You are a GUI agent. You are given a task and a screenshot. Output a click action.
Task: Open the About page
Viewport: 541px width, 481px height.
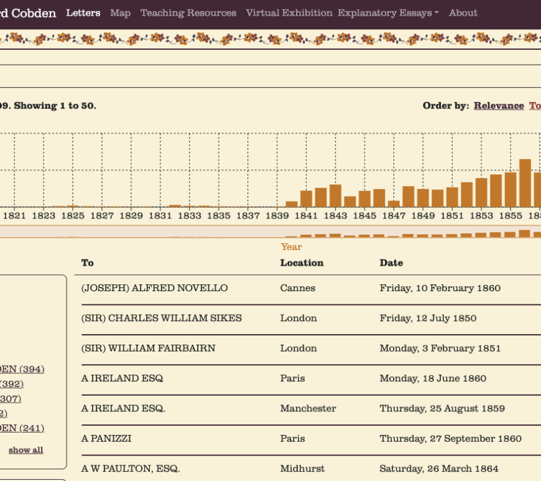(463, 13)
